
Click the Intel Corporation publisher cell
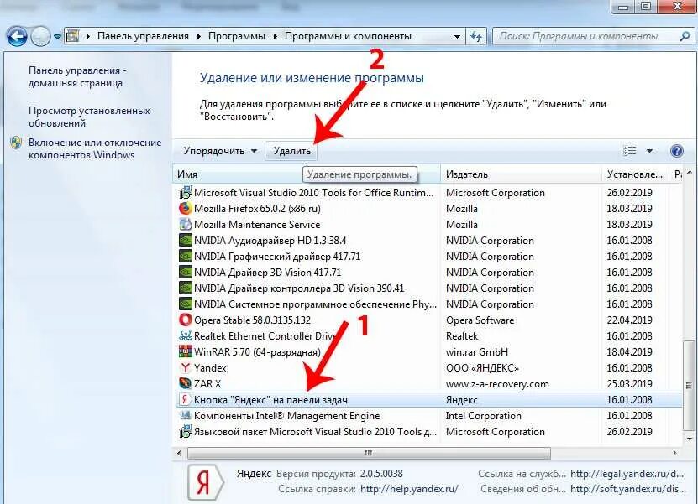(x=484, y=416)
